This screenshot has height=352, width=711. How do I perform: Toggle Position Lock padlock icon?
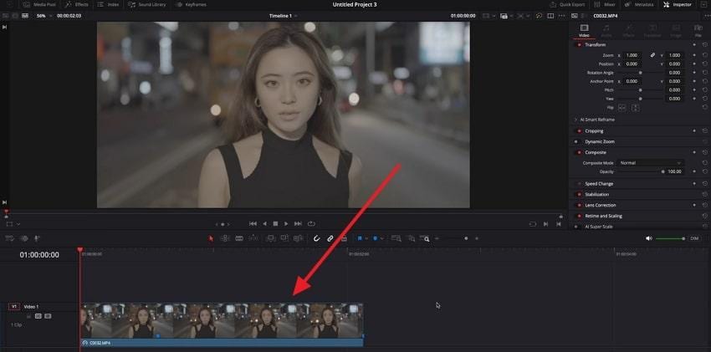344,238
